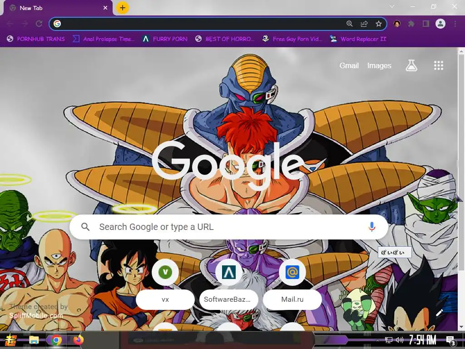Click the share this page icon
The height and width of the screenshot is (349, 465).
click(364, 24)
